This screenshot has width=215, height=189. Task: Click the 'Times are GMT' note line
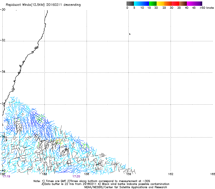pyautogui.click(x=92, y=181)
